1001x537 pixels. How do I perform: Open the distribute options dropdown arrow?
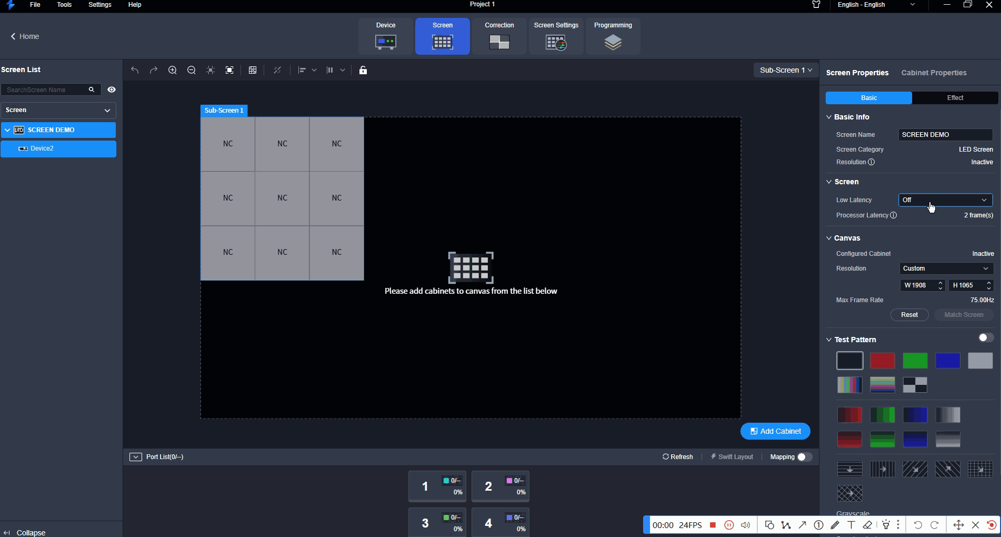coord(343,70)
